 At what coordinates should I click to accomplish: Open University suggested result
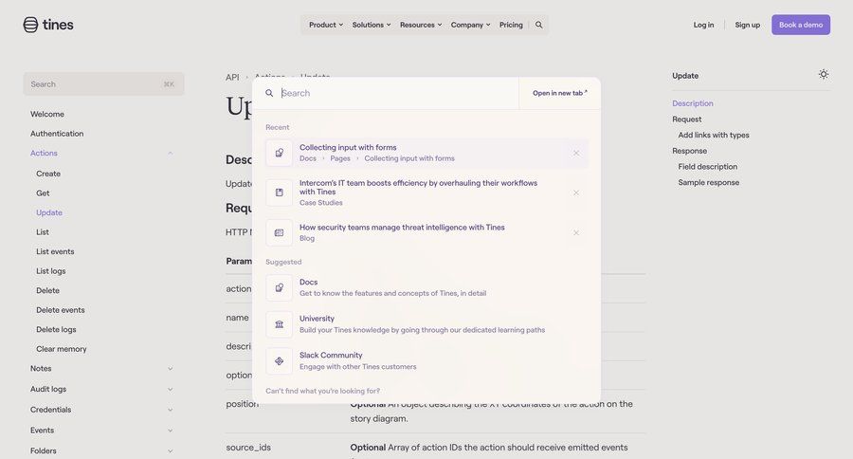pos(427,324)
